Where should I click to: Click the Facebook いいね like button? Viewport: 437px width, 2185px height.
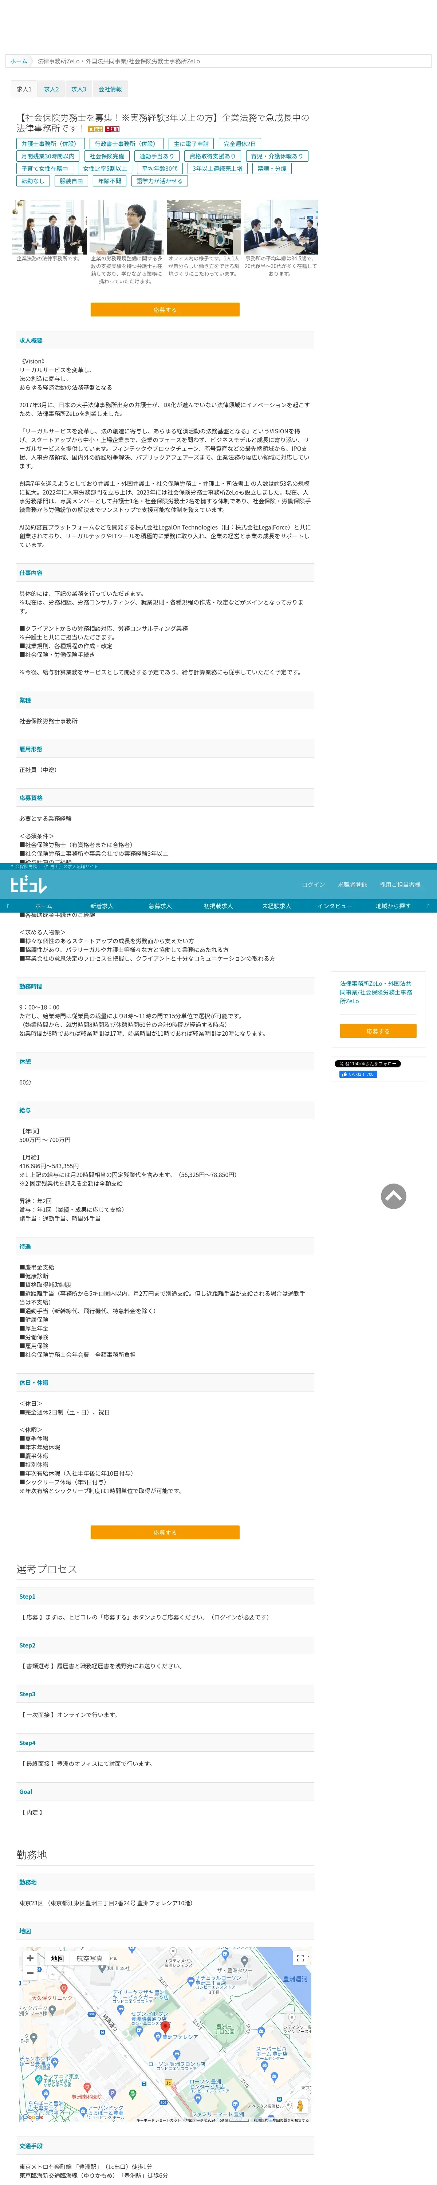click(x=358, y=1075)
